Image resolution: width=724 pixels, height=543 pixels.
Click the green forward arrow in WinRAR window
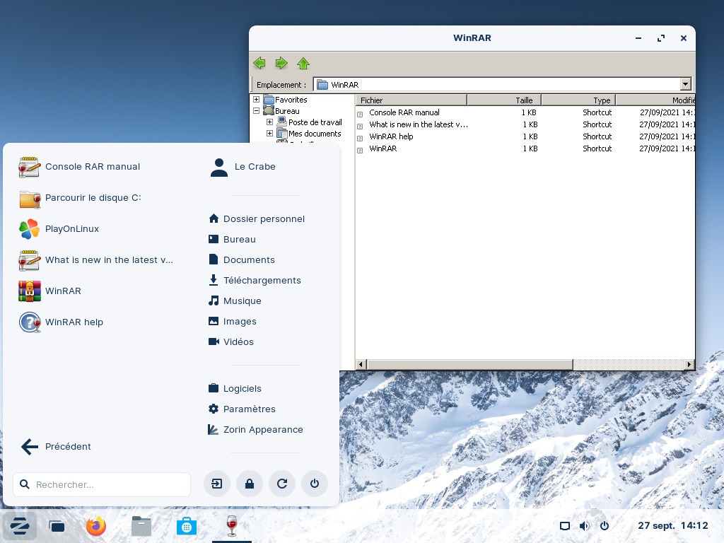point(281,63)
